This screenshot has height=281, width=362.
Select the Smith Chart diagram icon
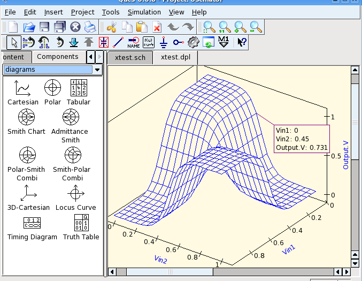tap(26, 116)
